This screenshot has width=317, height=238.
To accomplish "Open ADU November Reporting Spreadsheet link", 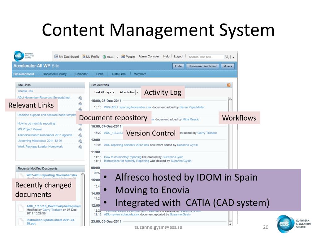I will (x=44, y=97).
